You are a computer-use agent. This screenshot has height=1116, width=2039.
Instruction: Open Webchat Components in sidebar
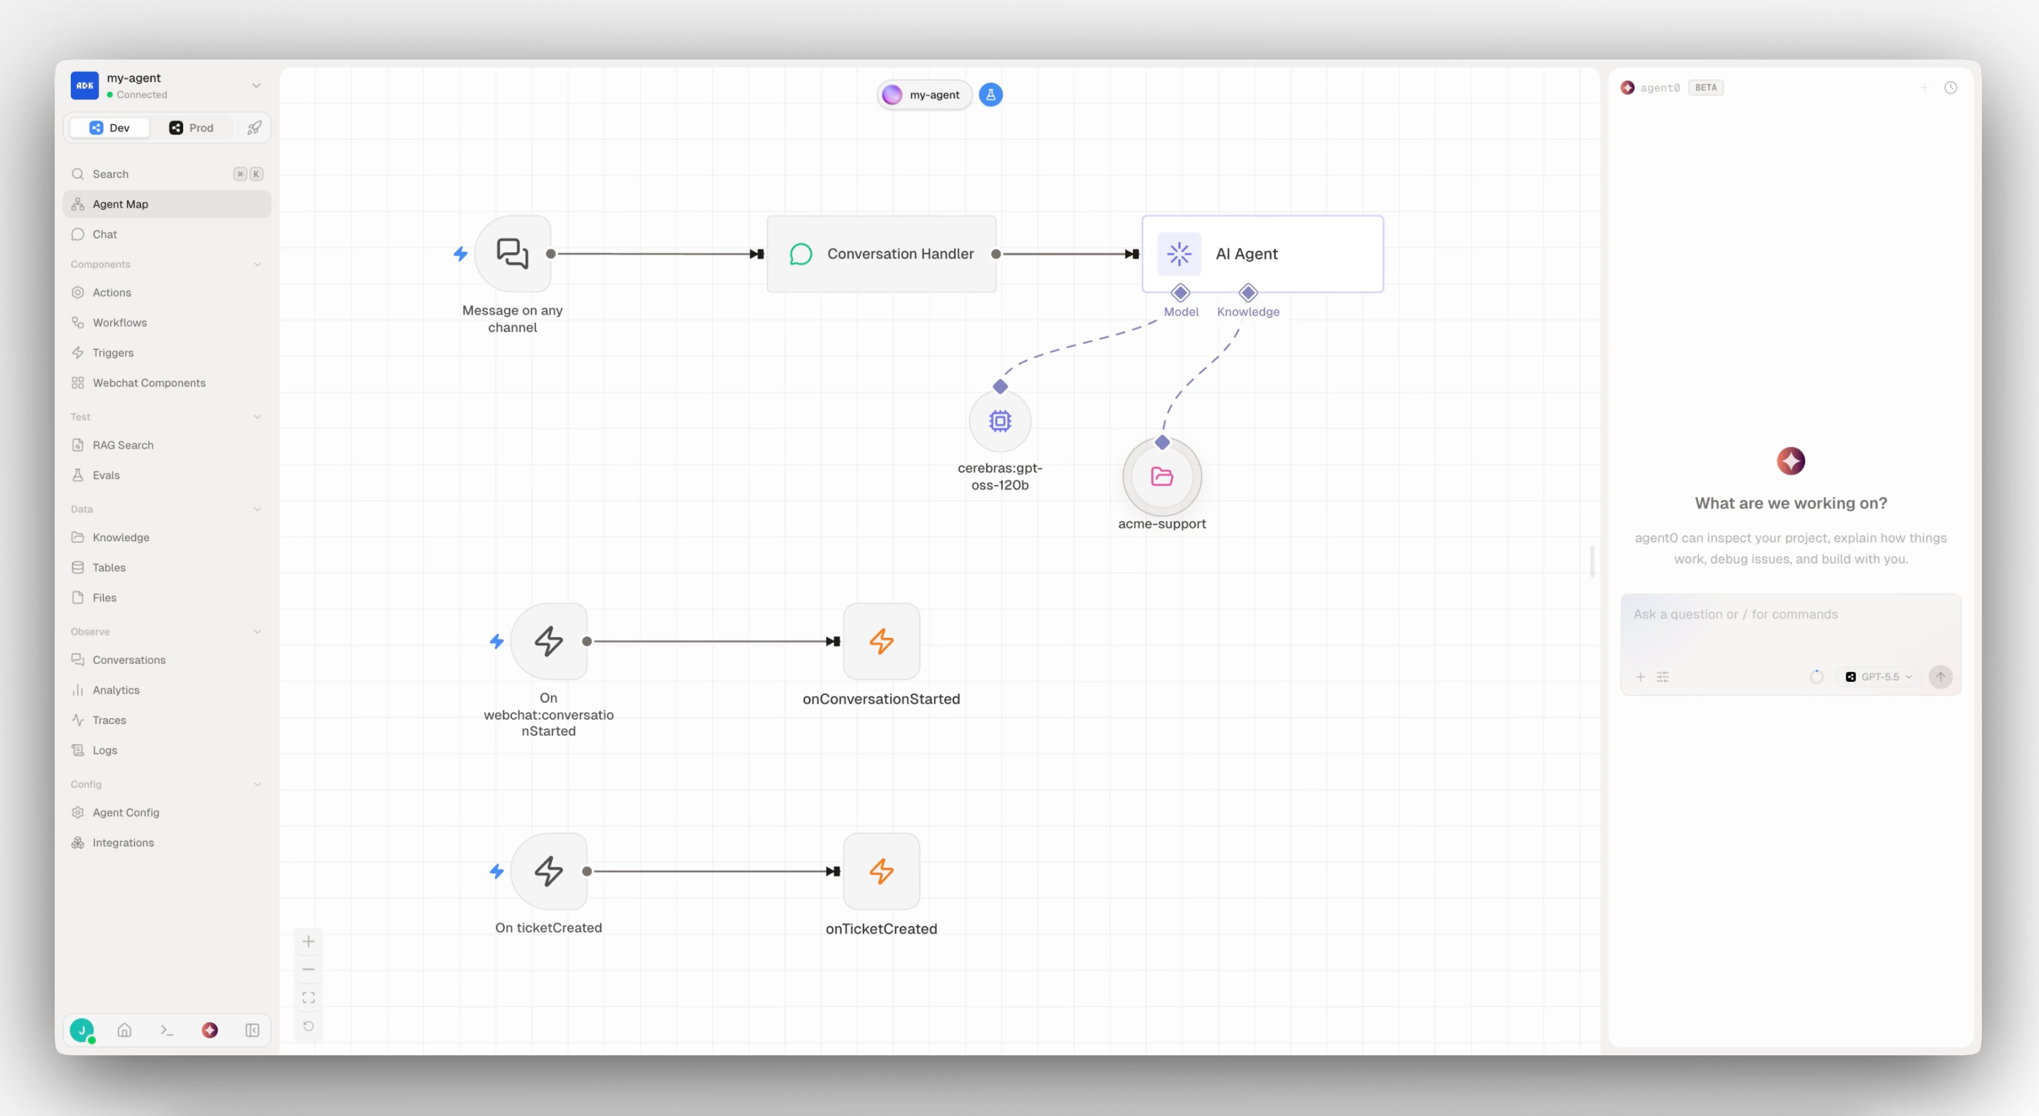(167, 383)
